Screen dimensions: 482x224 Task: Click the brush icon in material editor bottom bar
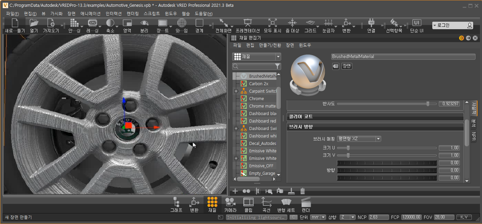291,191
